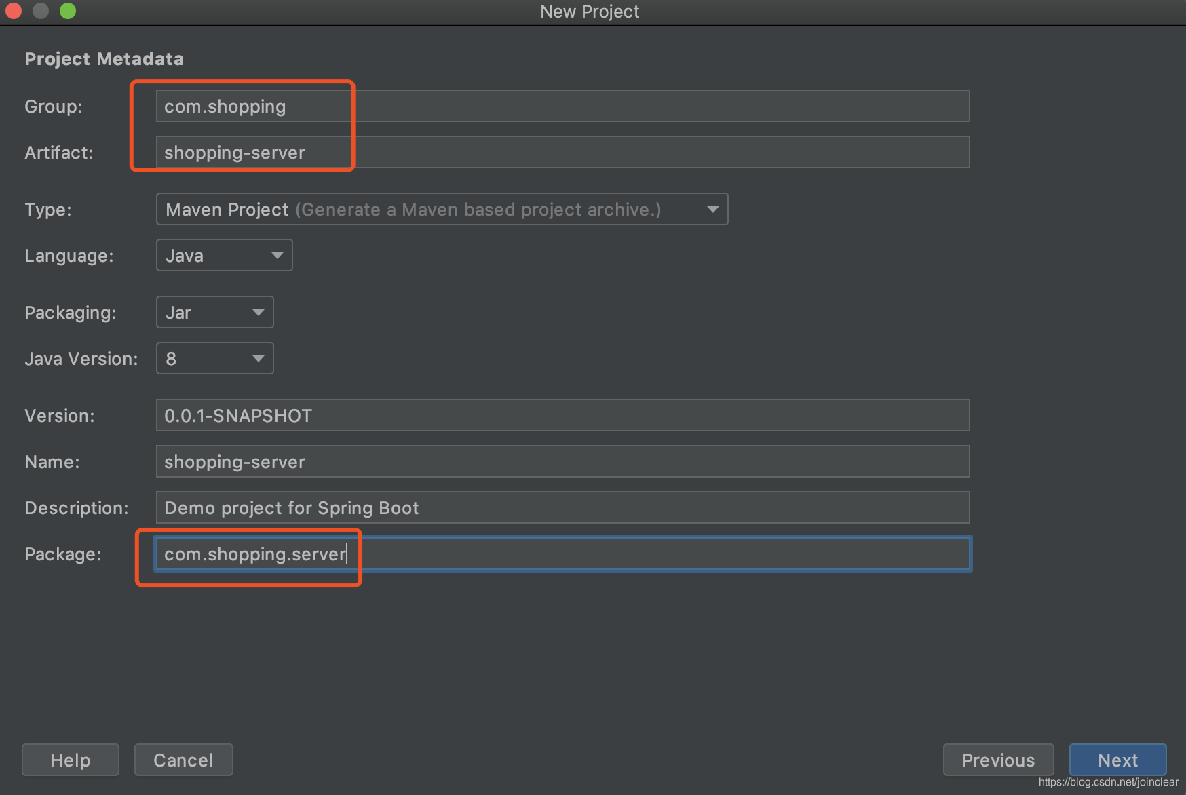This screenshot has height=795, width=1186.
Task: Click the green maximize window button
Action: click(68, 11)
